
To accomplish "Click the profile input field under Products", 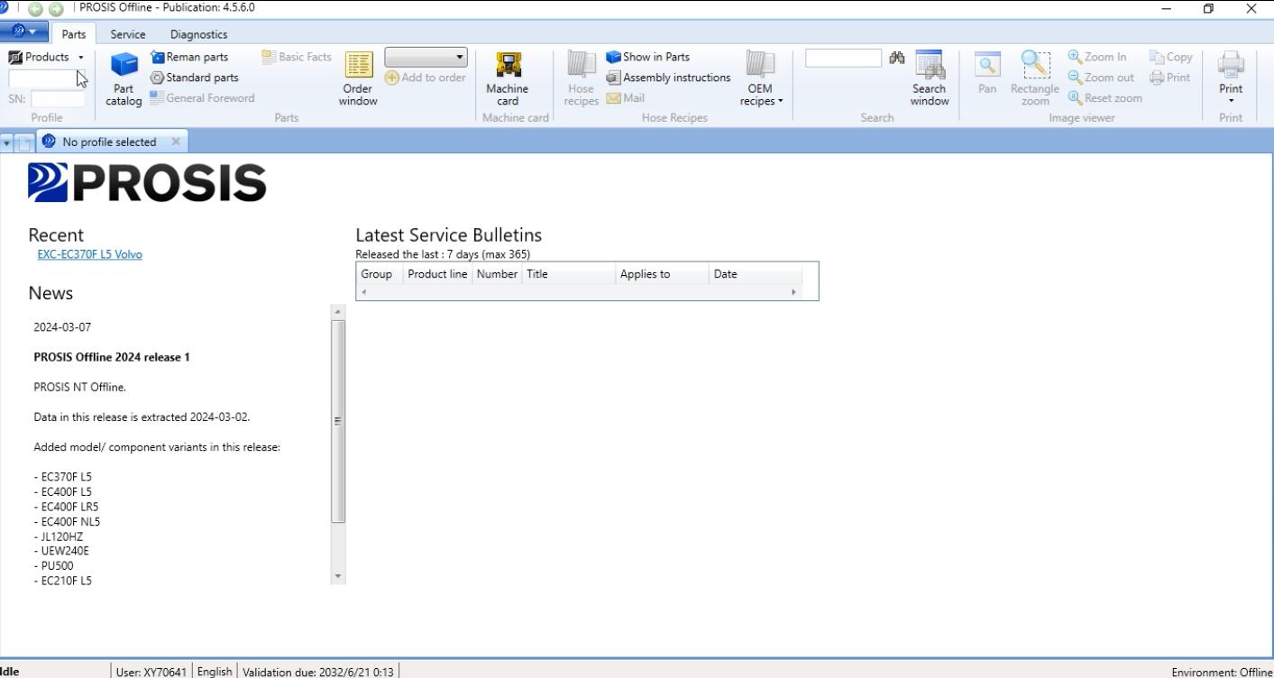I will 41,78.
